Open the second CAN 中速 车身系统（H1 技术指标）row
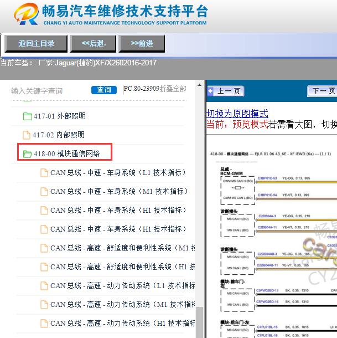The height and width of the screenshot is (338, 337). (118, 229)
